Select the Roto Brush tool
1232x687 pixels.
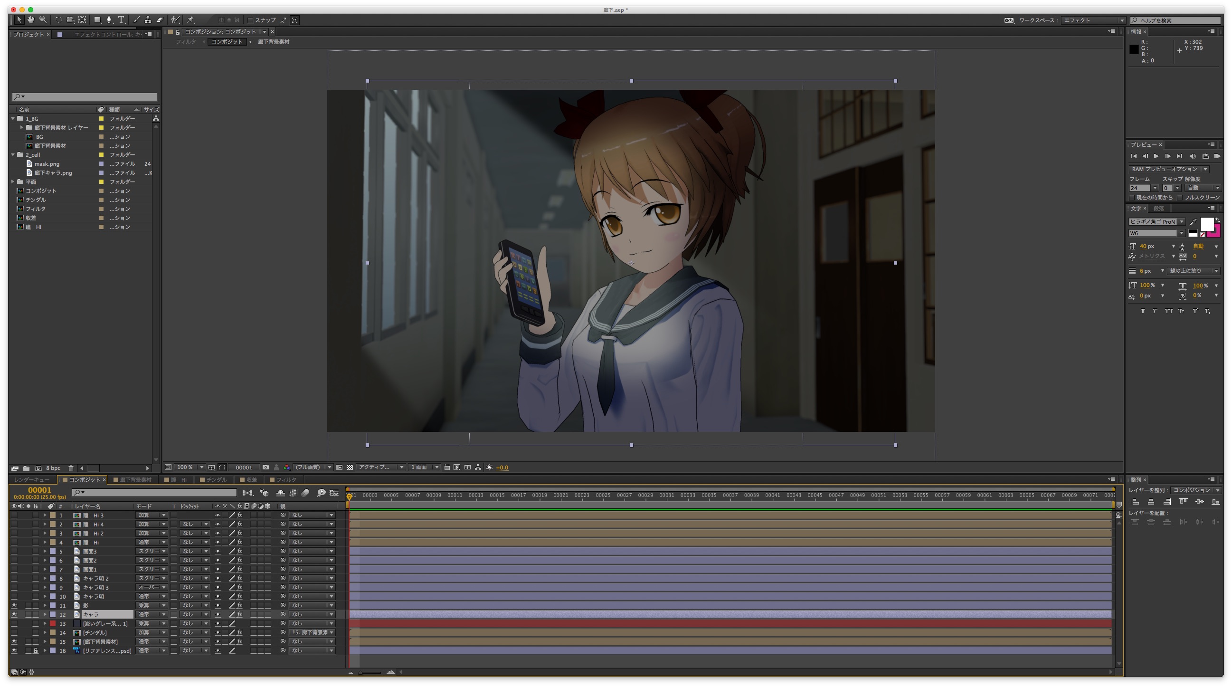[176, 19]
